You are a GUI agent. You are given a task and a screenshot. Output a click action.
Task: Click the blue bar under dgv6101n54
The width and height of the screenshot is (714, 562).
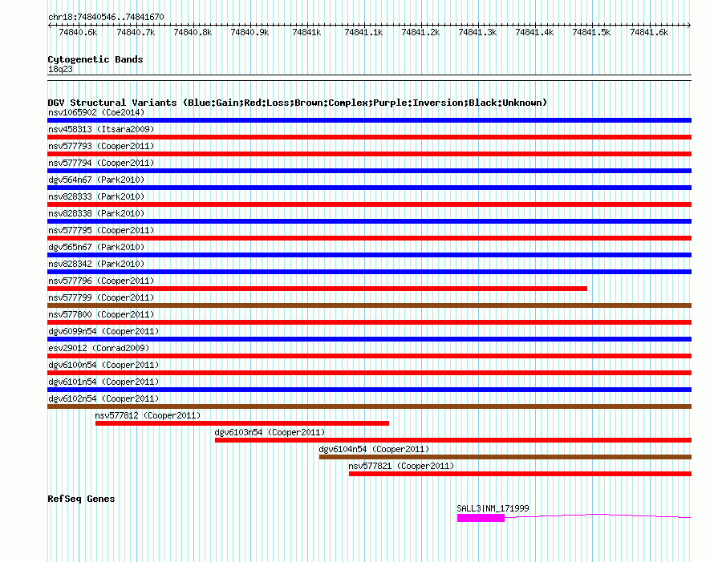(369, 390)
